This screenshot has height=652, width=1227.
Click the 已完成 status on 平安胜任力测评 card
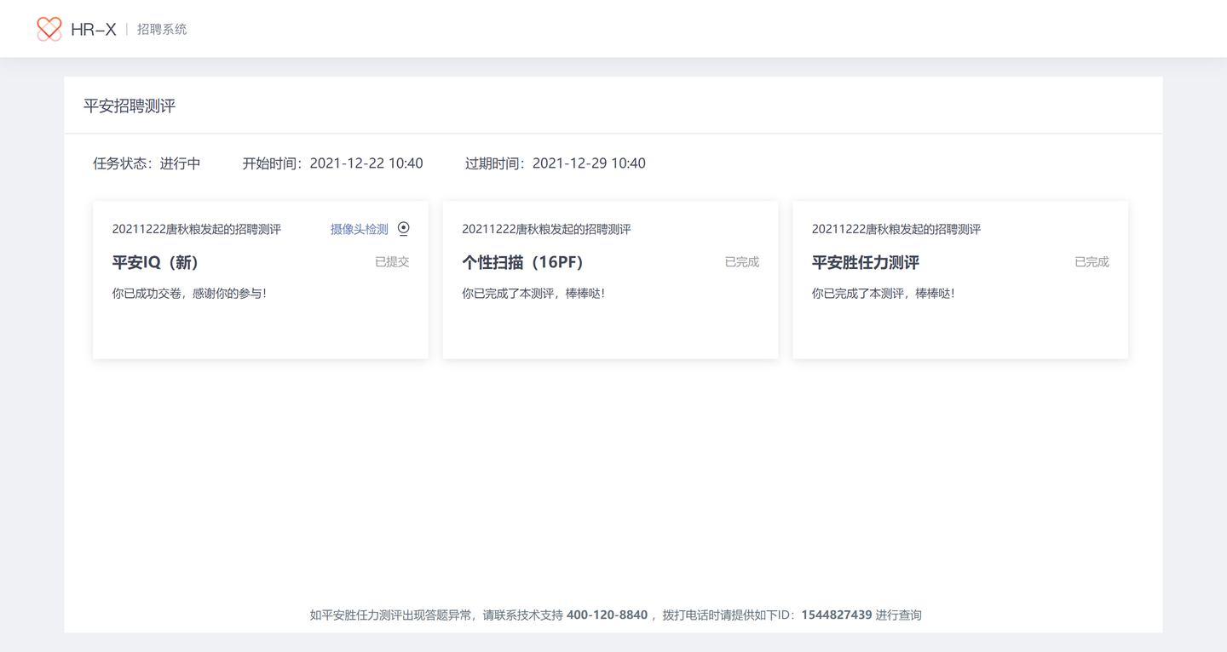pyautogui.click(x=1092, y=262)
